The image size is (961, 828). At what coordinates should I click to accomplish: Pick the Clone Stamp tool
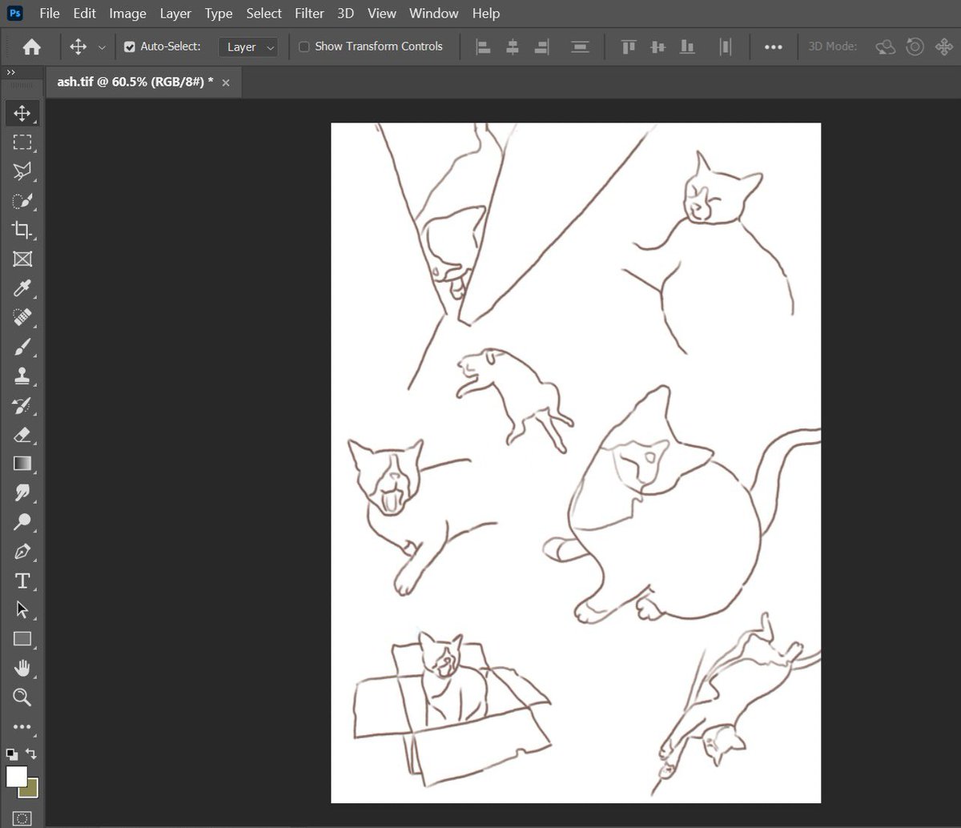(x=22, y=376)
